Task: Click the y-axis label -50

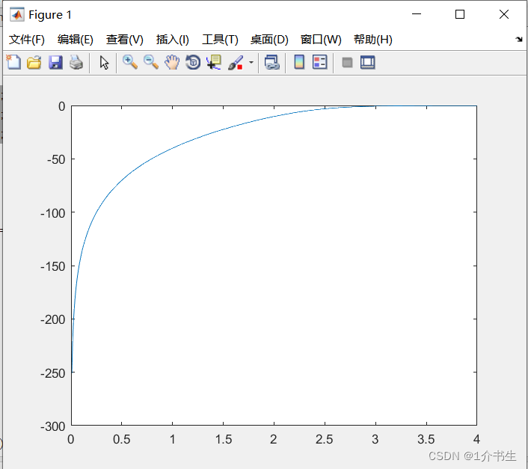Action: (x=56, y=159)
